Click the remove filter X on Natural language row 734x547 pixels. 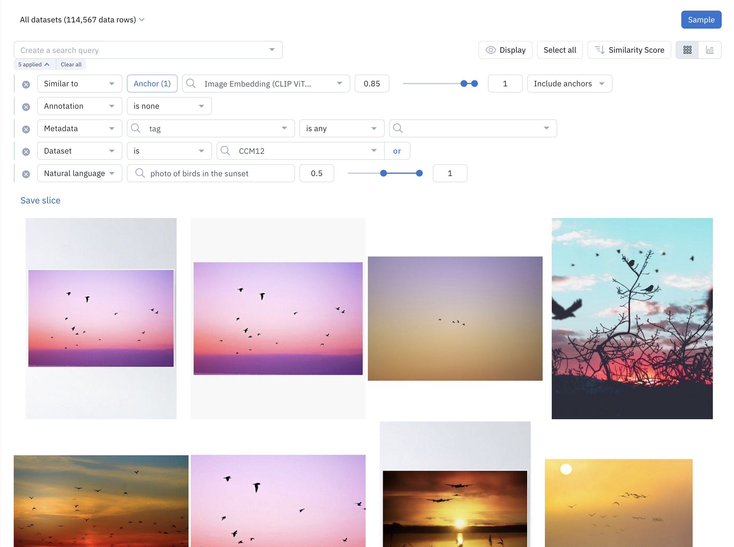click(26, 173)
